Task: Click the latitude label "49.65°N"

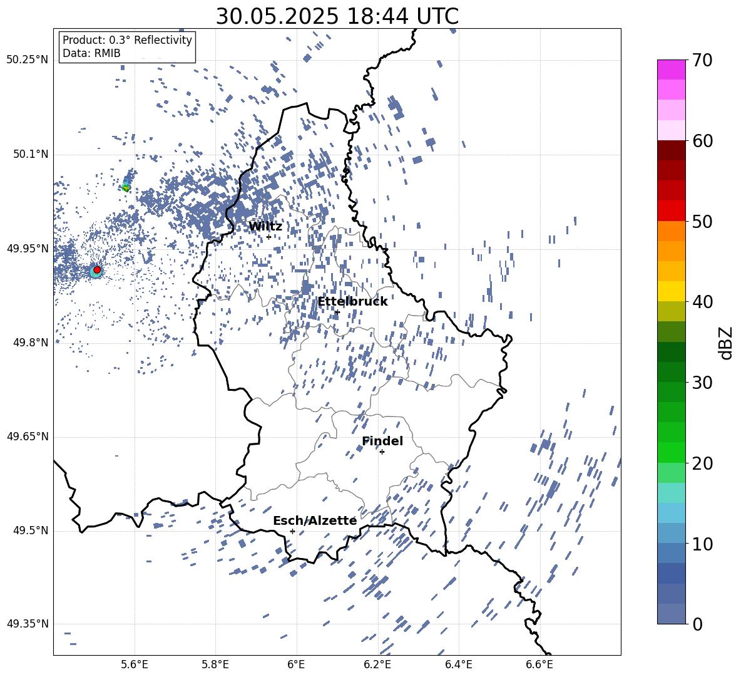Action: [x=28, y=436]
